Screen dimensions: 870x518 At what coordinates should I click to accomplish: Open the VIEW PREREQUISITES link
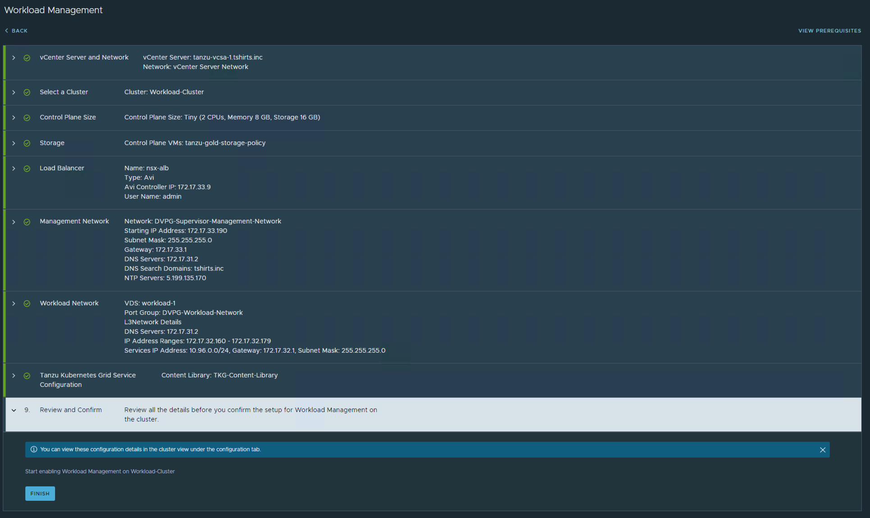[829, 31]
